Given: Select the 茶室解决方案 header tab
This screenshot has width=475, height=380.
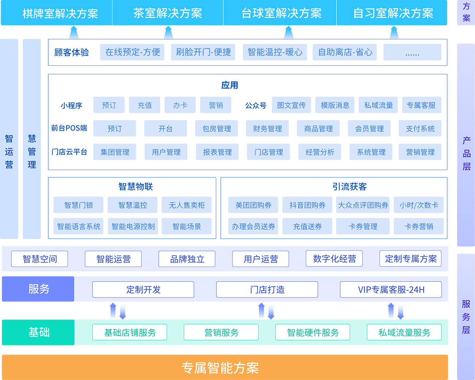Looking at the screenshot, I should pos(168,13).
